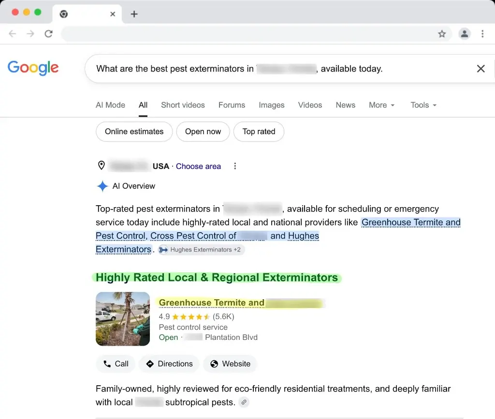Viewport: 495px width, 419px height.
Task: Open the Greenhouse Termite Website button
Action: tap(230, 364)
